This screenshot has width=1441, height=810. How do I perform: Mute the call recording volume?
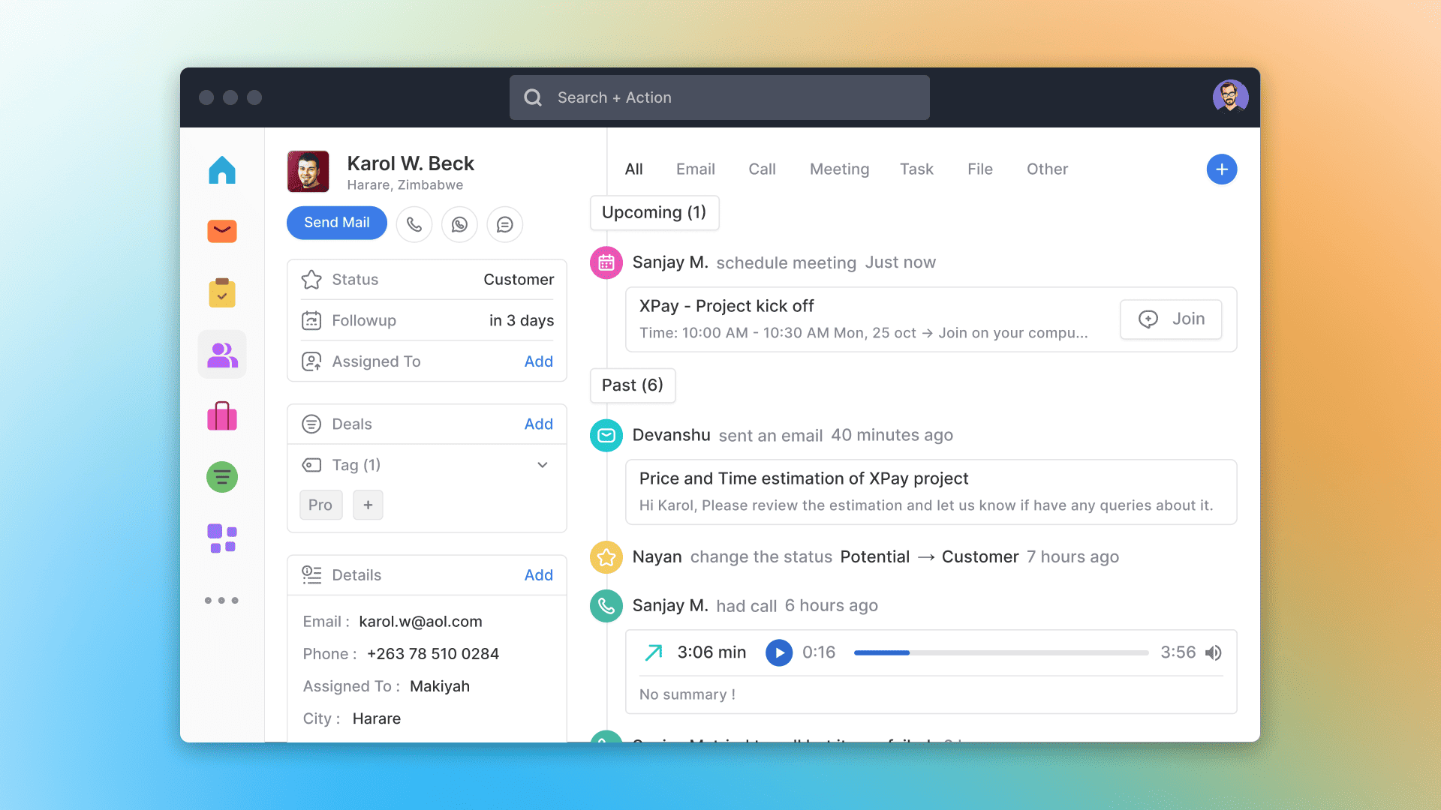[1214, 652]
